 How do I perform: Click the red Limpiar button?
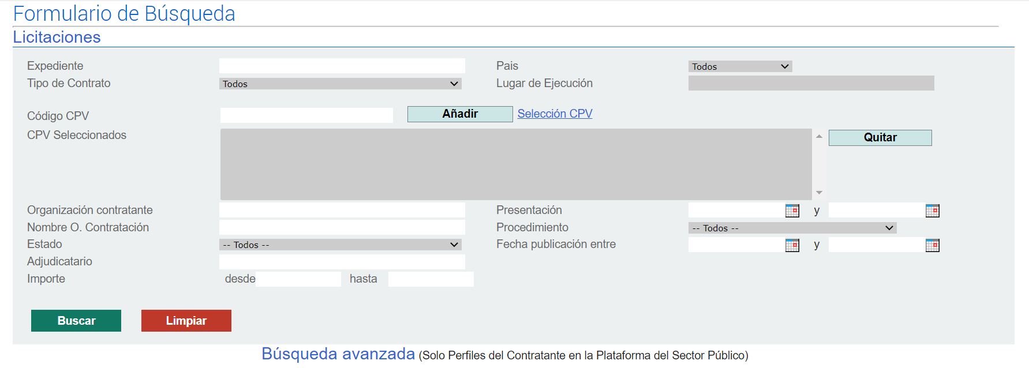point(186,321)
